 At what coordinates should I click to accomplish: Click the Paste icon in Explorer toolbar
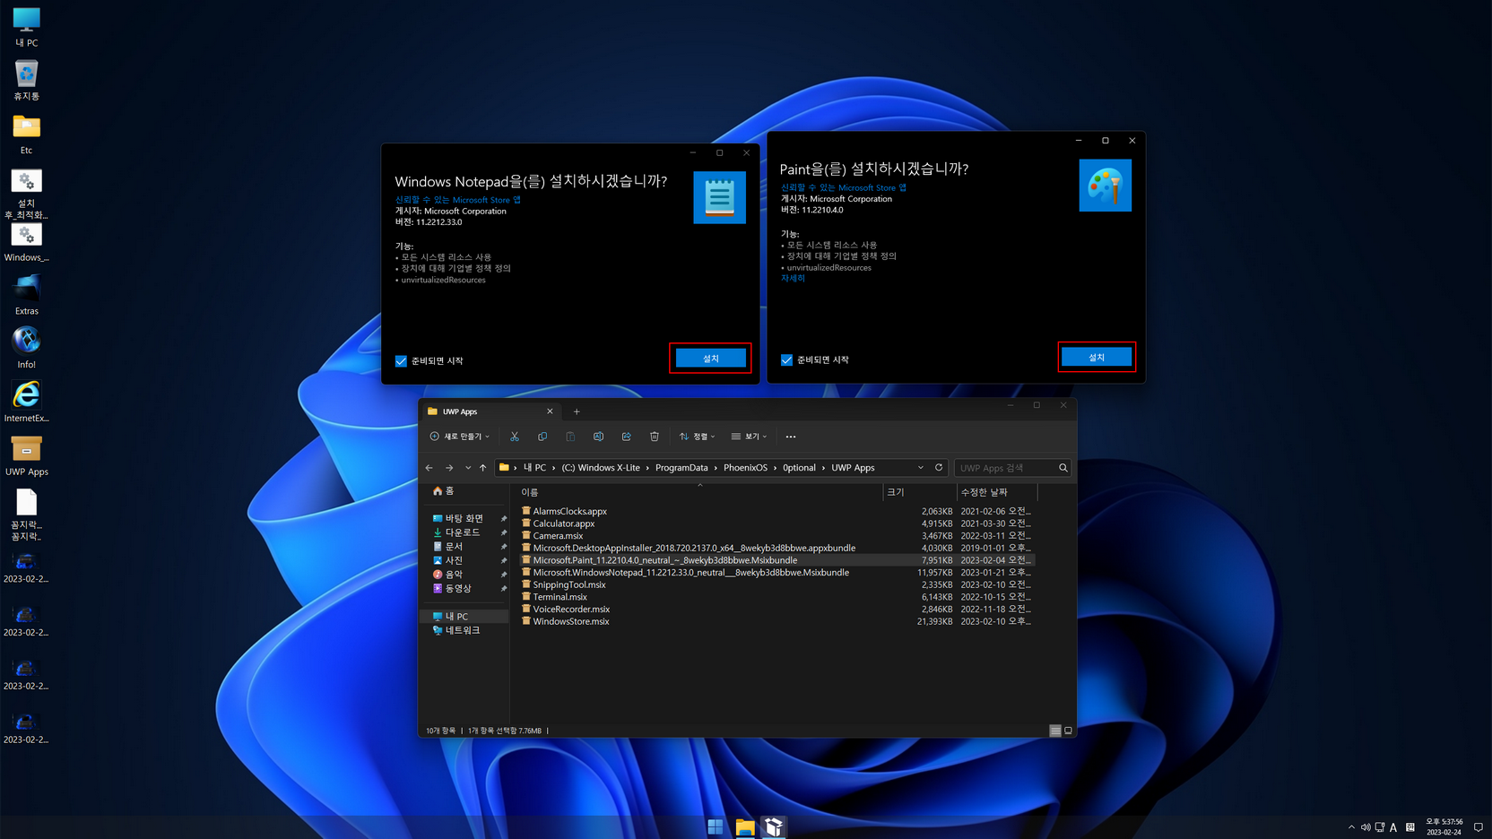point(570,437)
